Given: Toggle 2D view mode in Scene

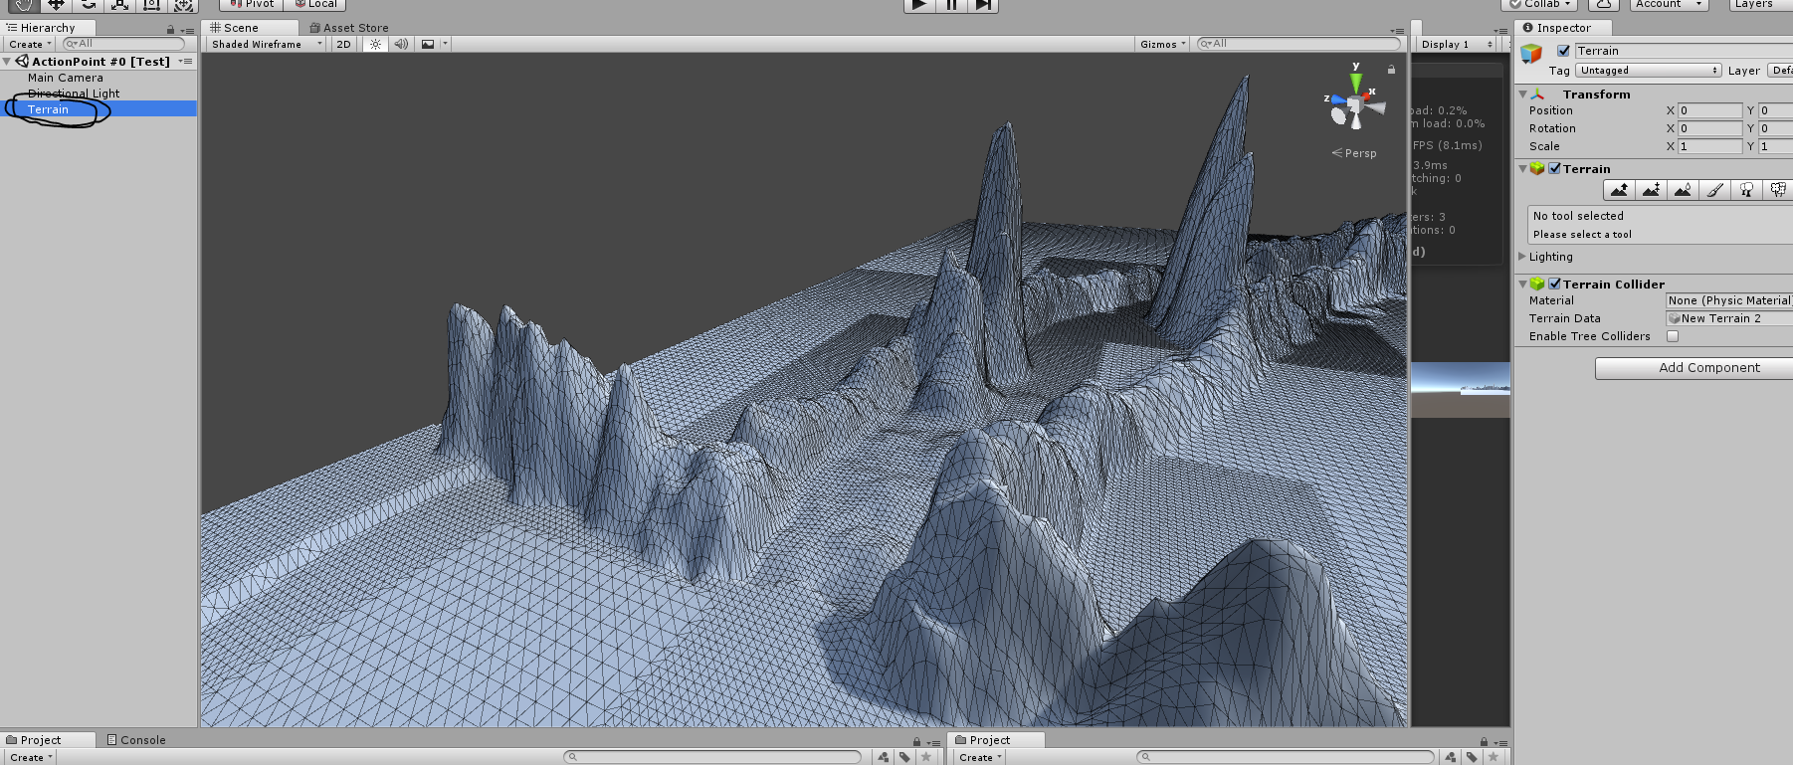Looking at the screenshot, I should pos(343,44).
